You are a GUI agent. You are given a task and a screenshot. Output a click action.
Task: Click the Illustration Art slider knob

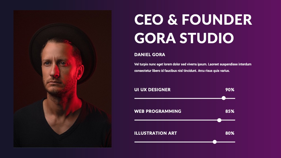coord(214,142)
